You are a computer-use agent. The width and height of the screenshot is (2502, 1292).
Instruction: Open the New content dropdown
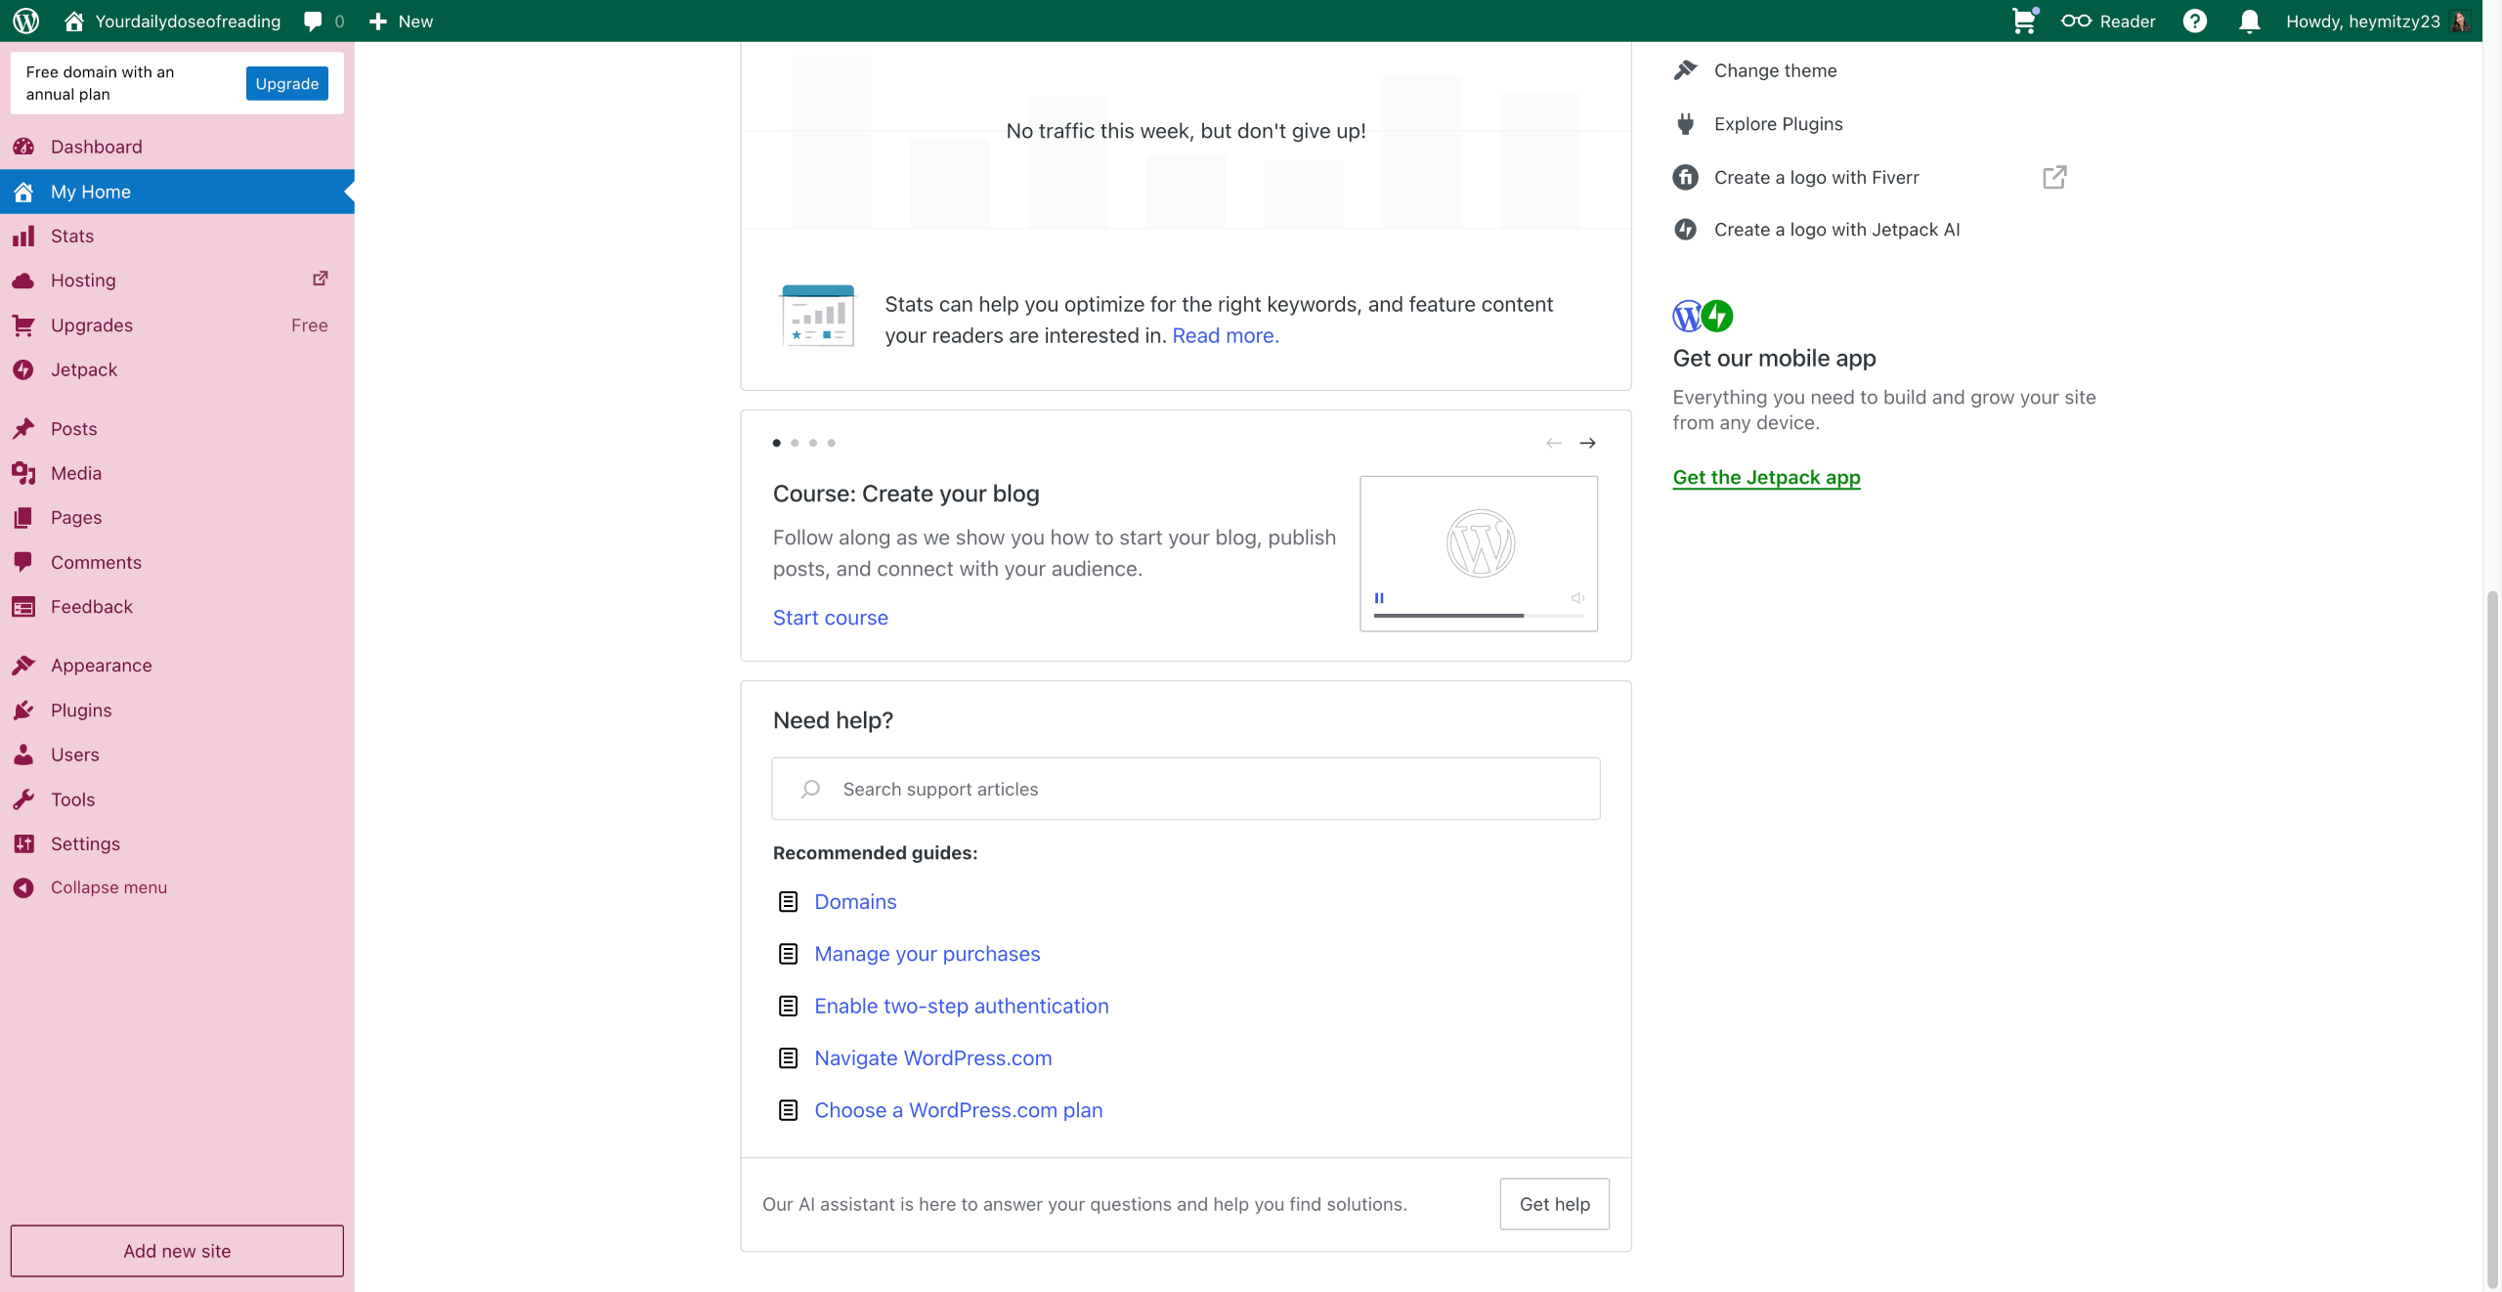pos(401,21)
